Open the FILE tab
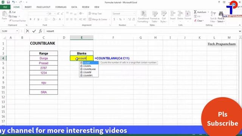The height and width of the screenshot is (136, 242). [x=5, y=7]
